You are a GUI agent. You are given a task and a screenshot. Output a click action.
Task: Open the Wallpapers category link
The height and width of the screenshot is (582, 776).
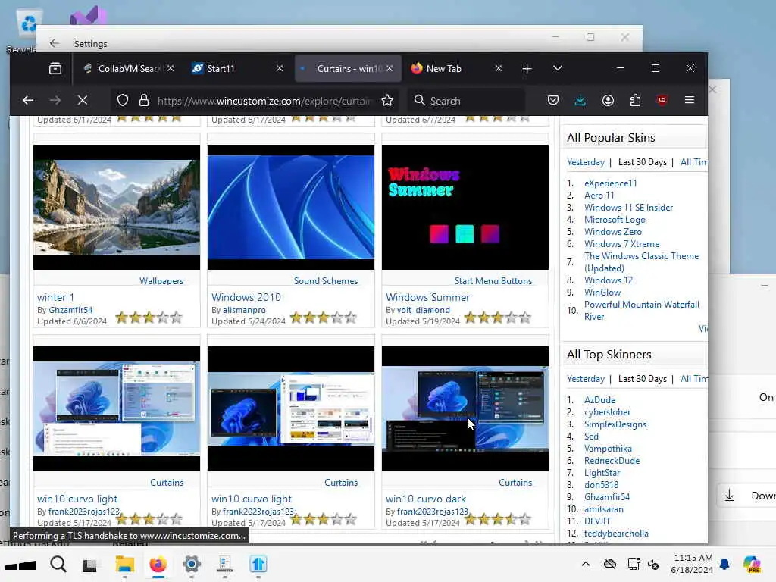click(161, 280)
